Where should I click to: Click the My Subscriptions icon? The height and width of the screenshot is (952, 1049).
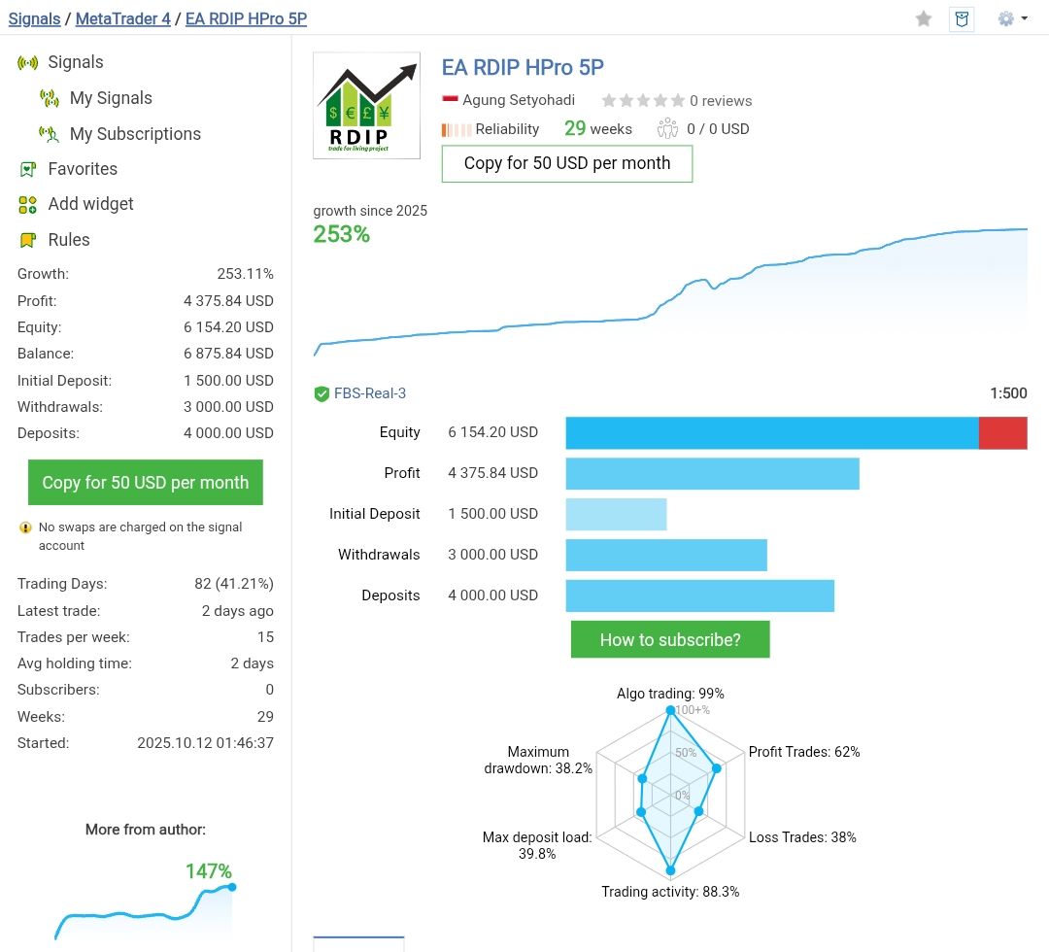(x=50, y=134)
